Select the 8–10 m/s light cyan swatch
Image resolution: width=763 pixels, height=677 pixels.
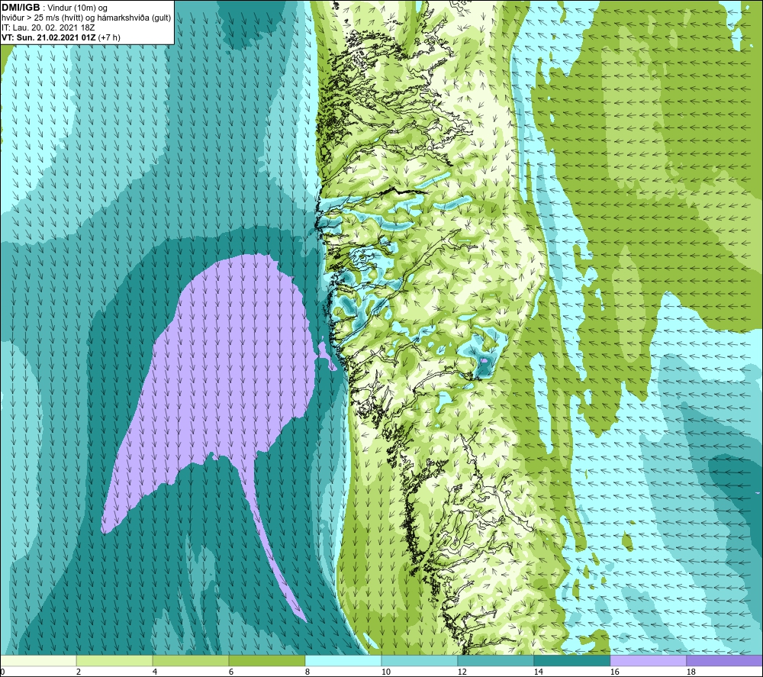343,660
